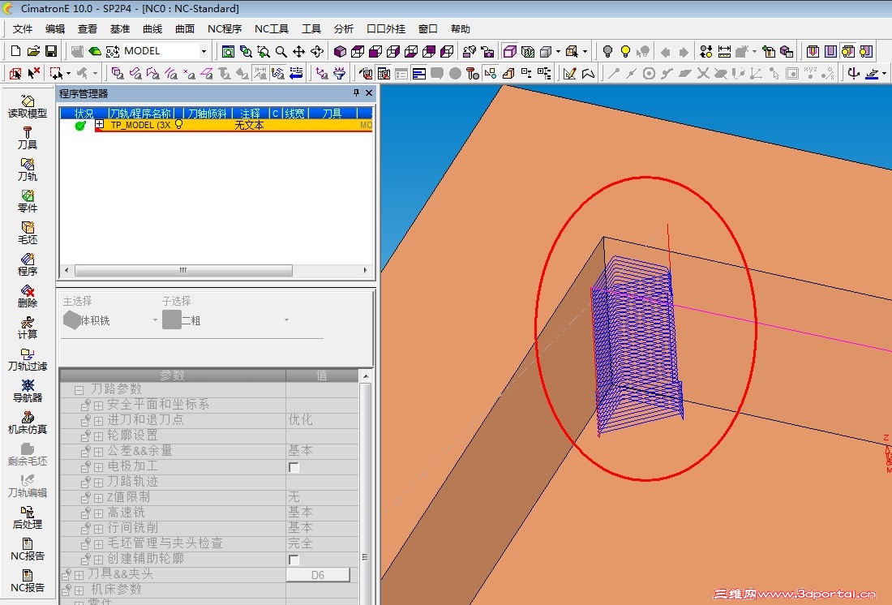This screenshot has height=605, width=892.
Task: Click 零件 (Part) in NC sidebar
Action: tap(28, 201)
